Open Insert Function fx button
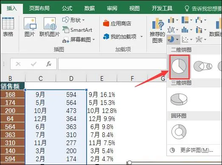The width and height of the screenshot is (222, 165). pyautogui.click(x=49, y=64)
